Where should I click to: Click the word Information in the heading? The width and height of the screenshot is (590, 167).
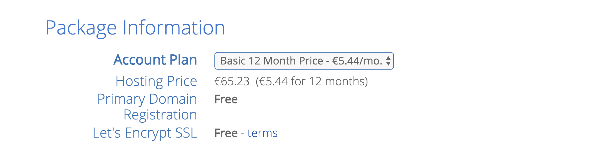point(174,28)
